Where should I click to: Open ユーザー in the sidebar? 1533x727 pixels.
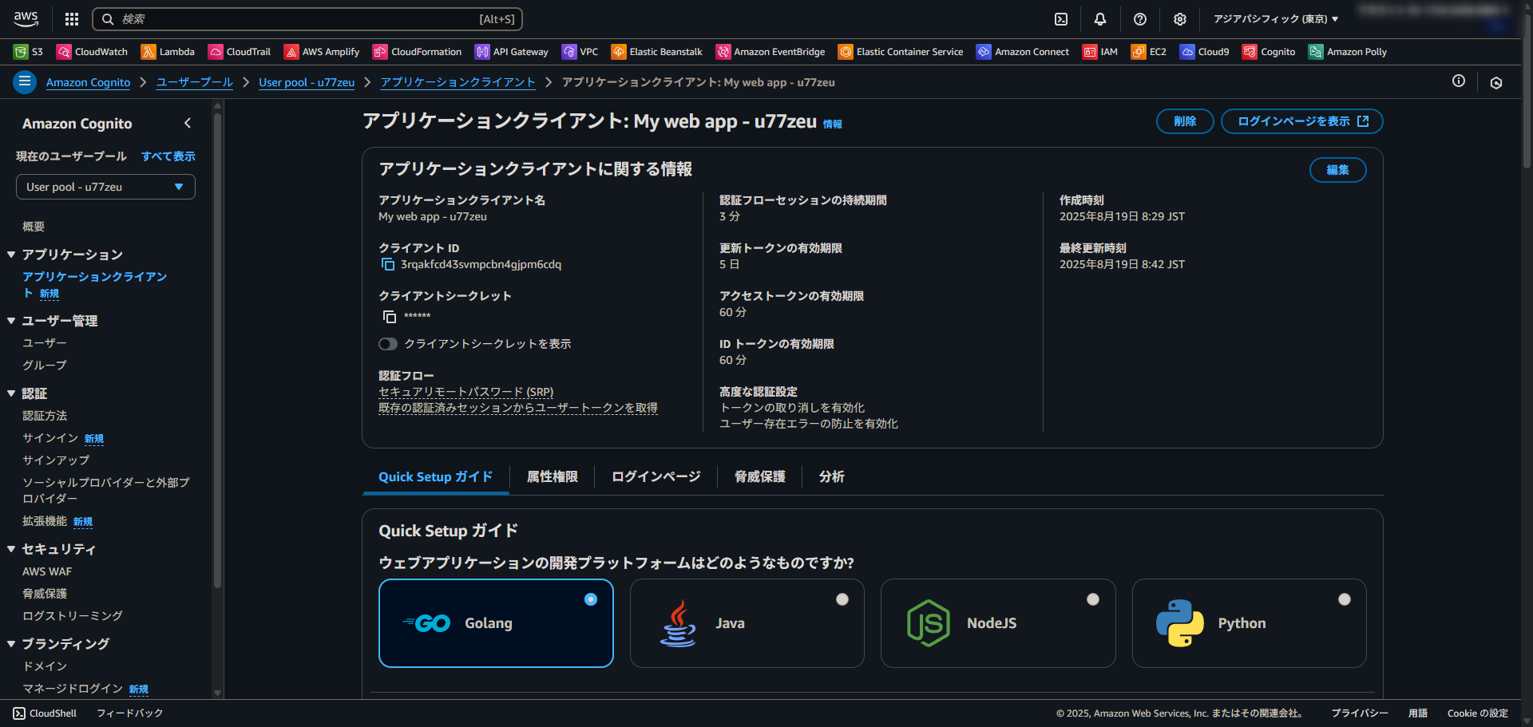45,343
